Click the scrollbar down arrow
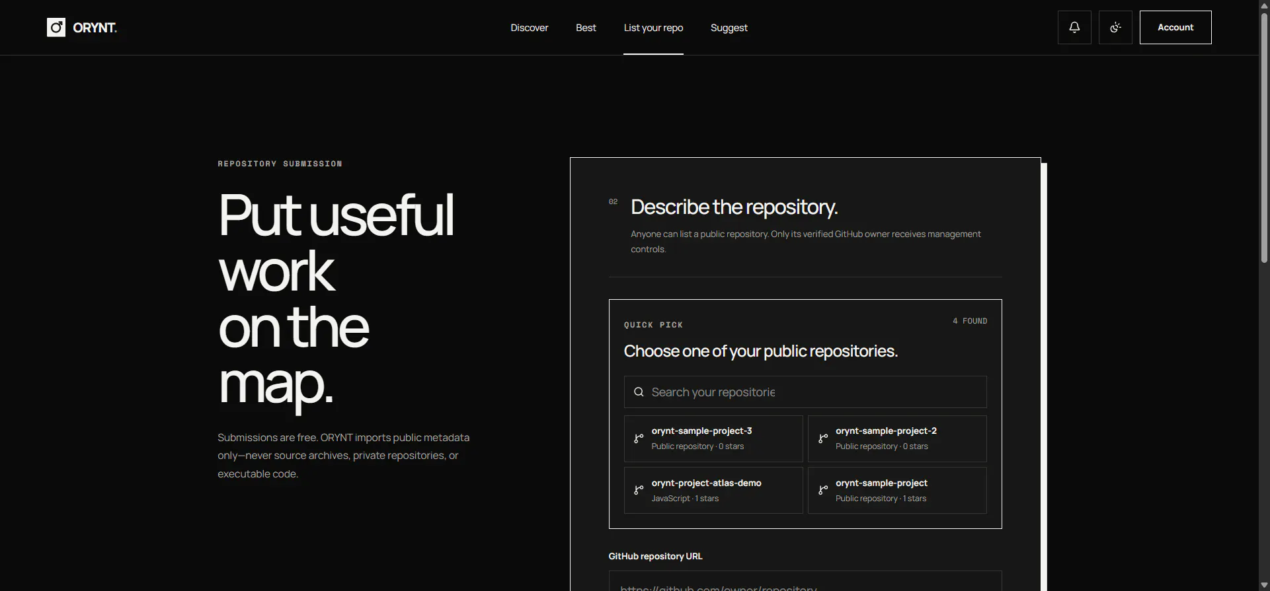Image resolution: width=1270 pixels, height=591 pixels. [1264, 585]
